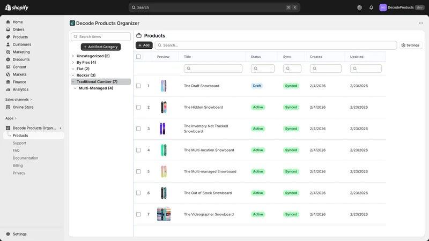This screenshot has height=241, width=429.
Task: Collapse the Rocker (3) category chevron
Action: [x=73, y=75]
